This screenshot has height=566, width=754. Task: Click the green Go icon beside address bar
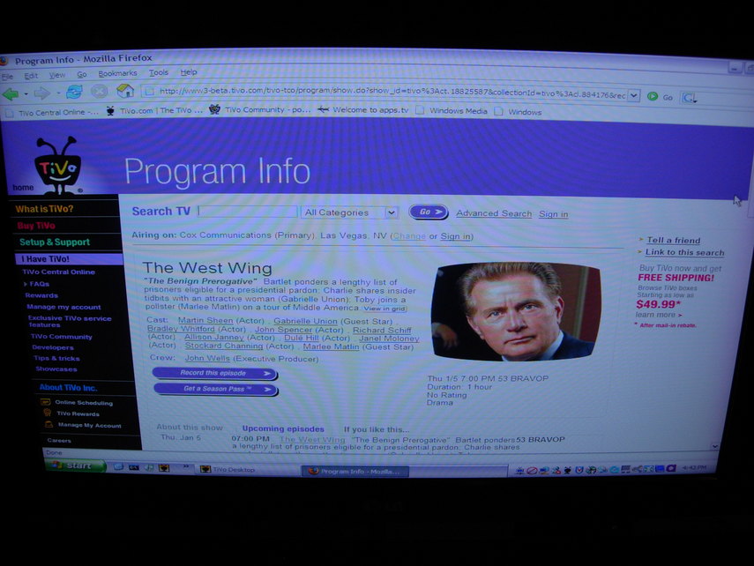click(x=653, y=96)
